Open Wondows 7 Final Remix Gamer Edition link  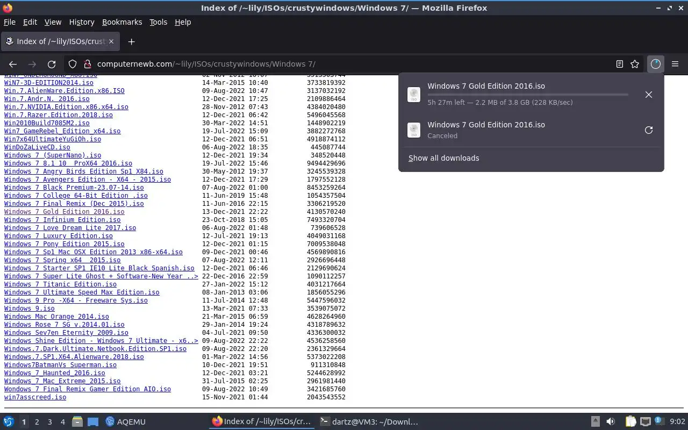(x=88, y=389)
